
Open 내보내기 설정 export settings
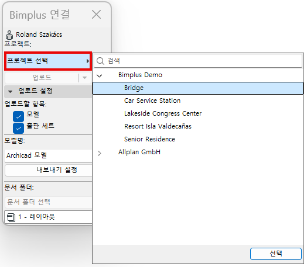tap(49, 170)
